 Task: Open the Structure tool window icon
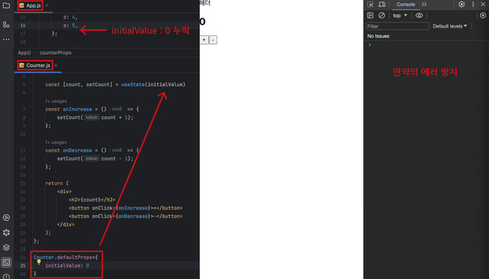tap(6, 24)
